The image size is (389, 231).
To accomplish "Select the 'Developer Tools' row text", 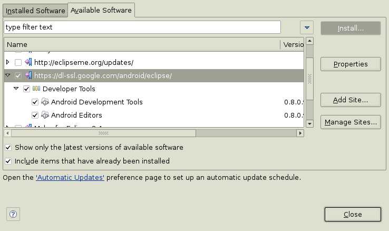I will [x=69, y=89].
